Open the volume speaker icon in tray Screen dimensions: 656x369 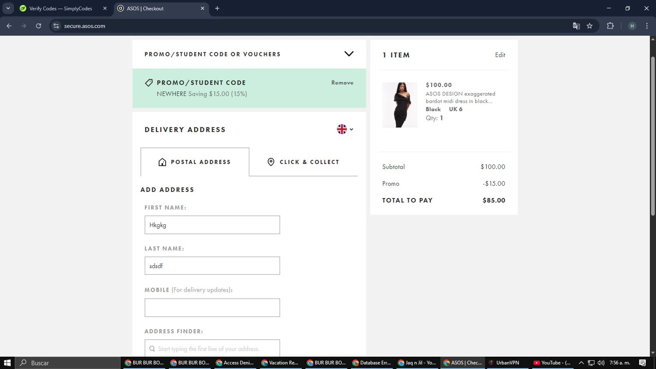click(x=601, y=363)
